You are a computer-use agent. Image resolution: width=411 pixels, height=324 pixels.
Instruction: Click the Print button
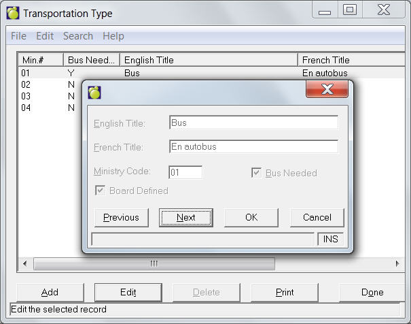pyautogui.click(x=285, y=292)
